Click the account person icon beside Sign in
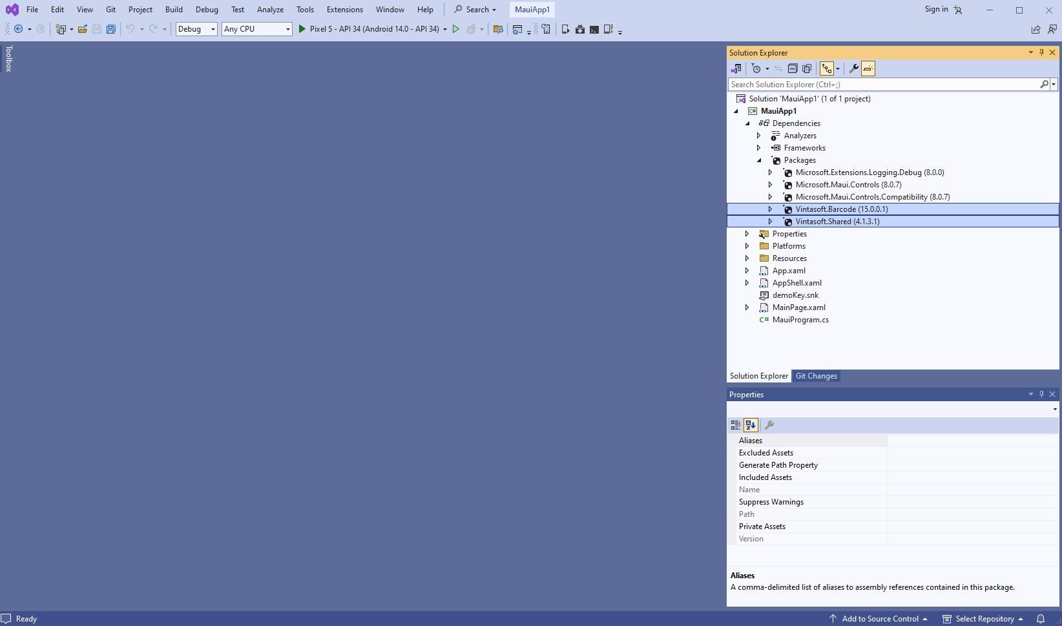This screenshot has height=626, width=1062. pos(958,10)
